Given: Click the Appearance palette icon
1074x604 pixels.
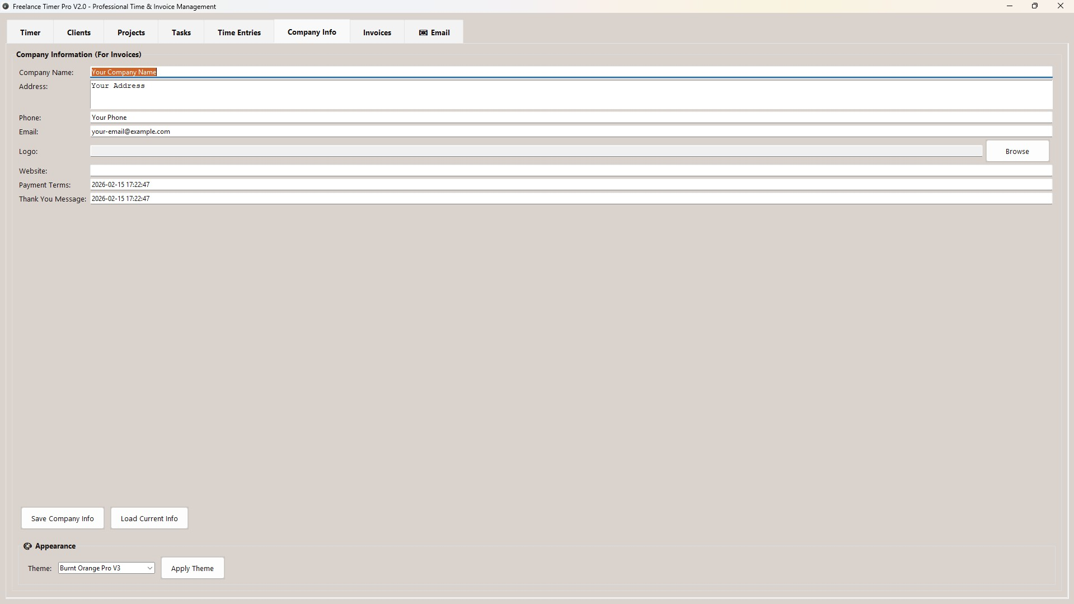Looking at the screenshot, I should click(x=27, y=546).
